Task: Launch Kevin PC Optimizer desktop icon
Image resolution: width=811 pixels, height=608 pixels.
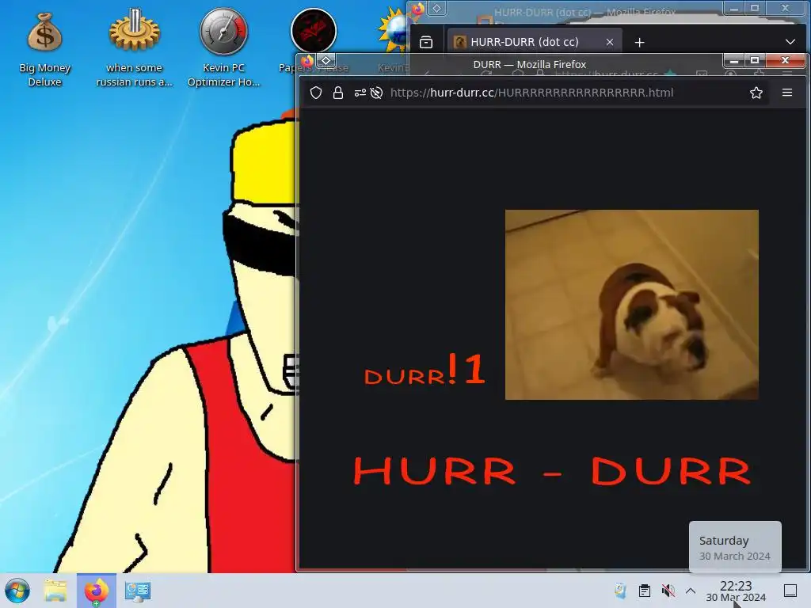Action: 223,47
